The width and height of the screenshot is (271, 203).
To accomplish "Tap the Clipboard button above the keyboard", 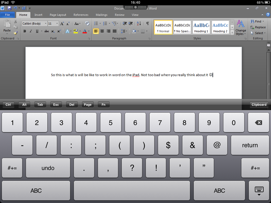I will (x=259, y=105).
